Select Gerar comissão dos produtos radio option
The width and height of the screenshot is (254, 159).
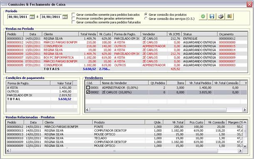[146, 15]
